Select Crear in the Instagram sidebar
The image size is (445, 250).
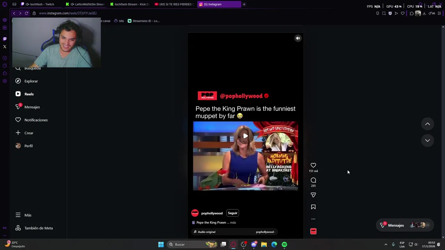(24, 133)
